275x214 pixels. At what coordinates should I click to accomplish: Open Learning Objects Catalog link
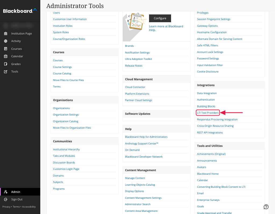[x=140, y=185]
